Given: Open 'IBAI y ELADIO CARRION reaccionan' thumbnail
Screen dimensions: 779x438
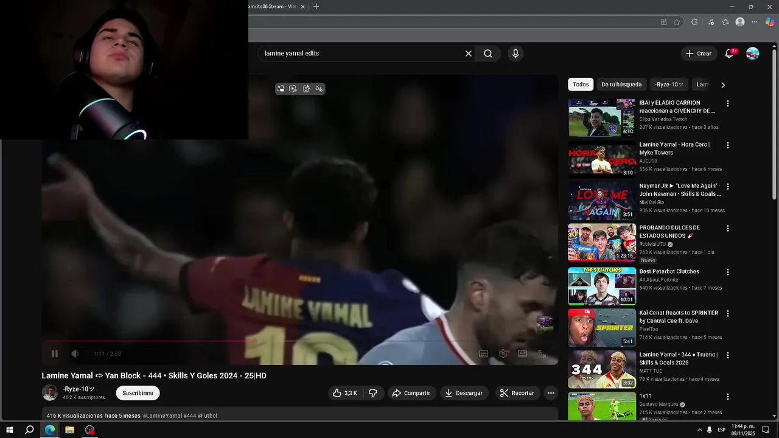Looking at the screenshot, I should coord(602,118).
